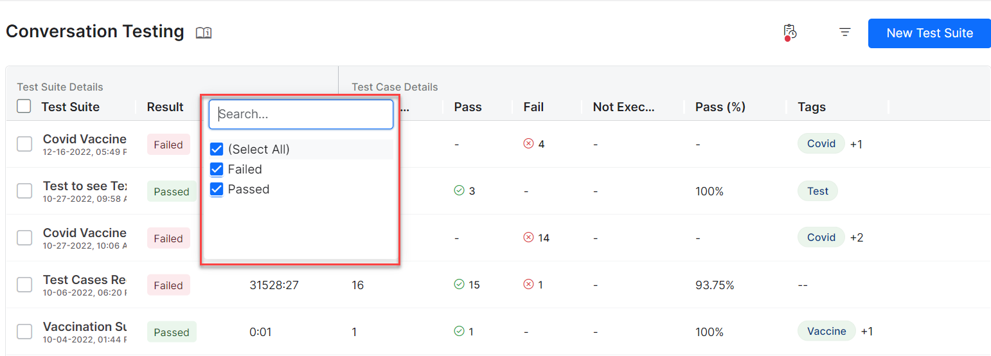Click the New Test Suite button
Screen dimensions: 991x356
point(929,33)
